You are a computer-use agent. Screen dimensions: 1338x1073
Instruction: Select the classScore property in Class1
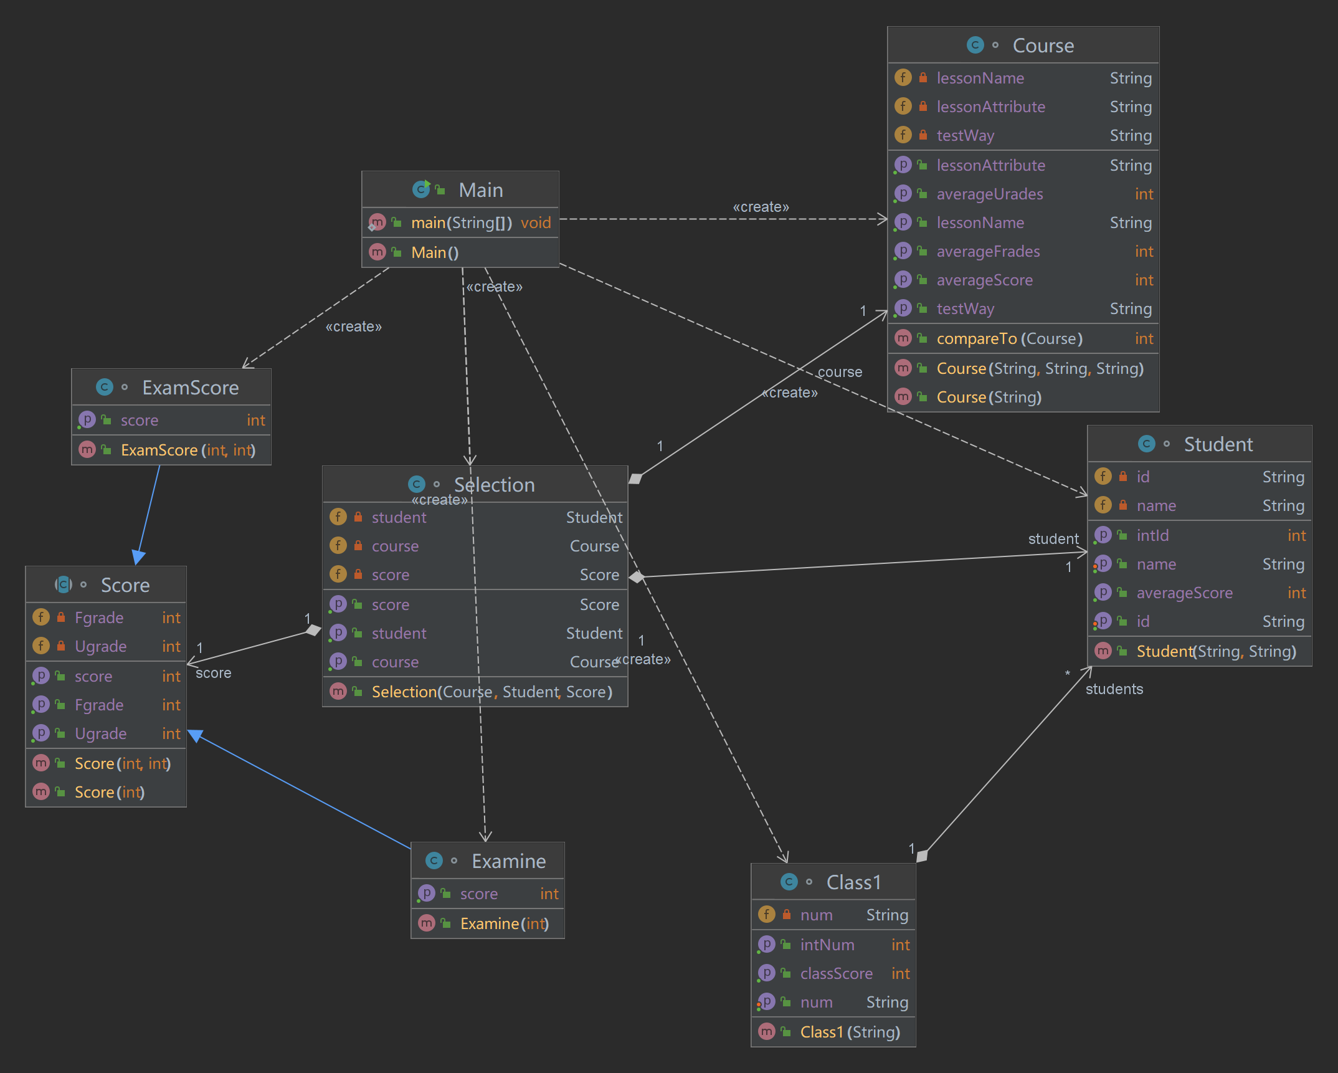point(836,973)
